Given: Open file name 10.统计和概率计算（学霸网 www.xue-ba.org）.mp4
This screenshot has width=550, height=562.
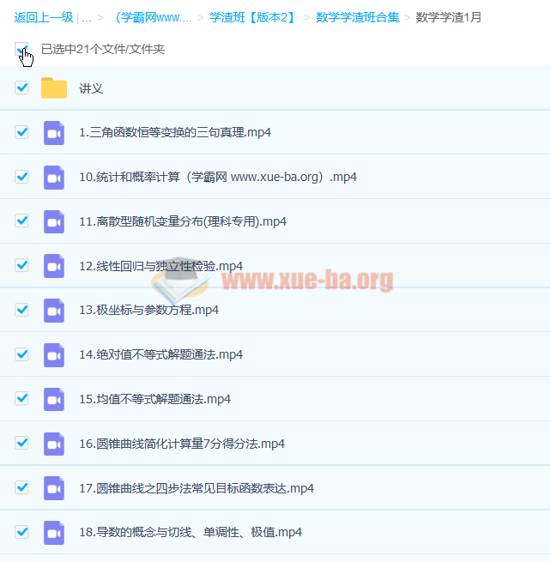Looking at the screenshot, I should coord(218,177).
